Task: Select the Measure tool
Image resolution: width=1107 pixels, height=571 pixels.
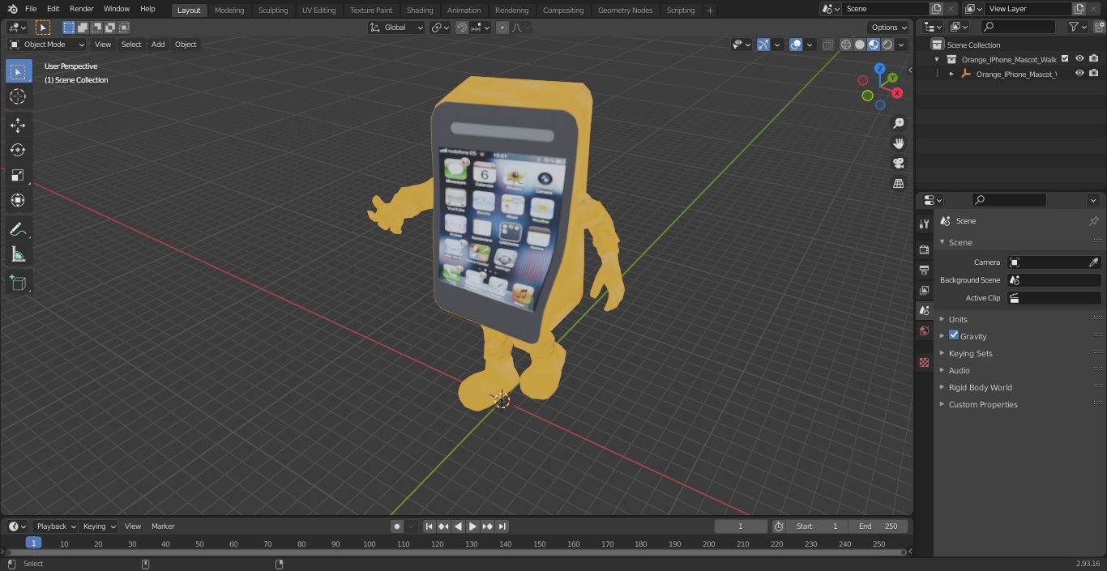Action: point(18,254)
